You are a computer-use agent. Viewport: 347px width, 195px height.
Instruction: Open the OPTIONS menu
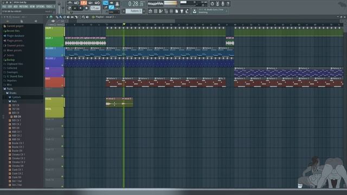40,6
